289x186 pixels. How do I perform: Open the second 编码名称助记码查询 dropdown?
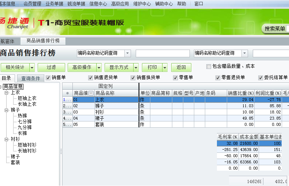[245, 53]
